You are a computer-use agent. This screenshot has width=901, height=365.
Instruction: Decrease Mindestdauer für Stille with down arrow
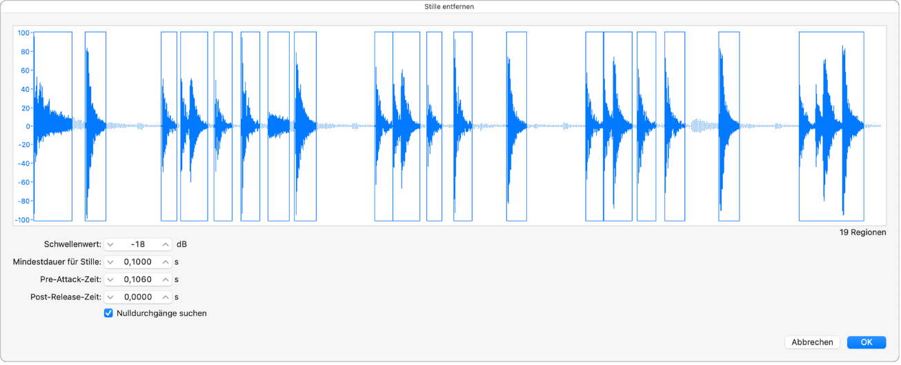(x=110, y=262)
